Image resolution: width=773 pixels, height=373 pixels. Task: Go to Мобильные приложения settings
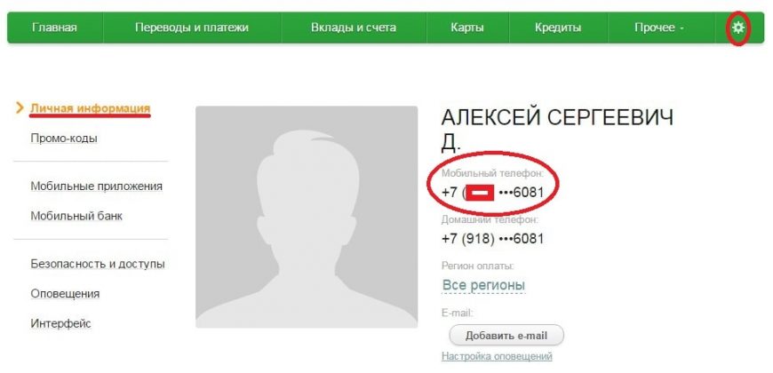pos(97,186)
